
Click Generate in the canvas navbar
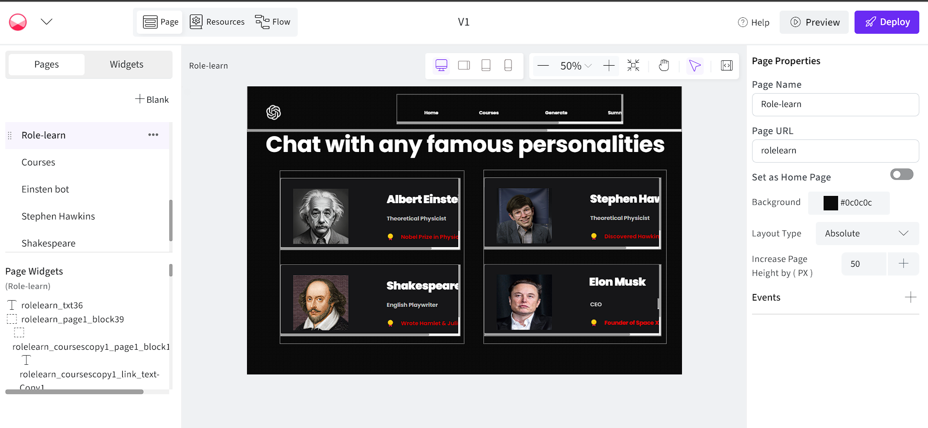[556, 112]
